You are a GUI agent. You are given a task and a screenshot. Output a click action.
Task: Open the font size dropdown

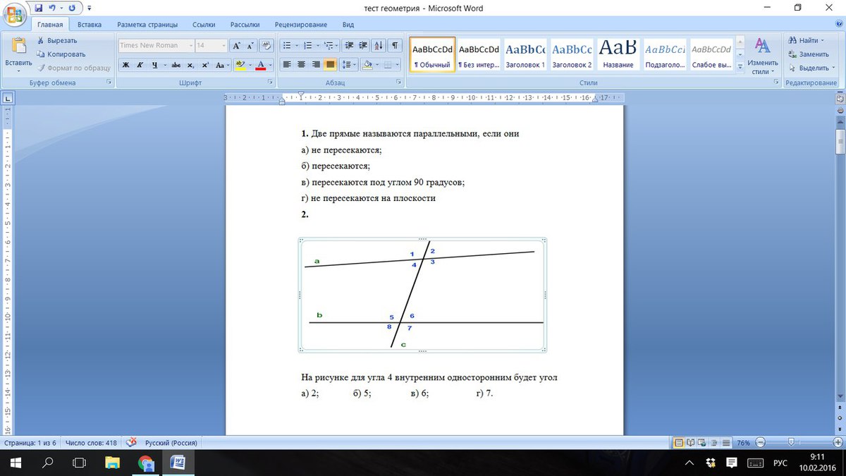(224, 45)
